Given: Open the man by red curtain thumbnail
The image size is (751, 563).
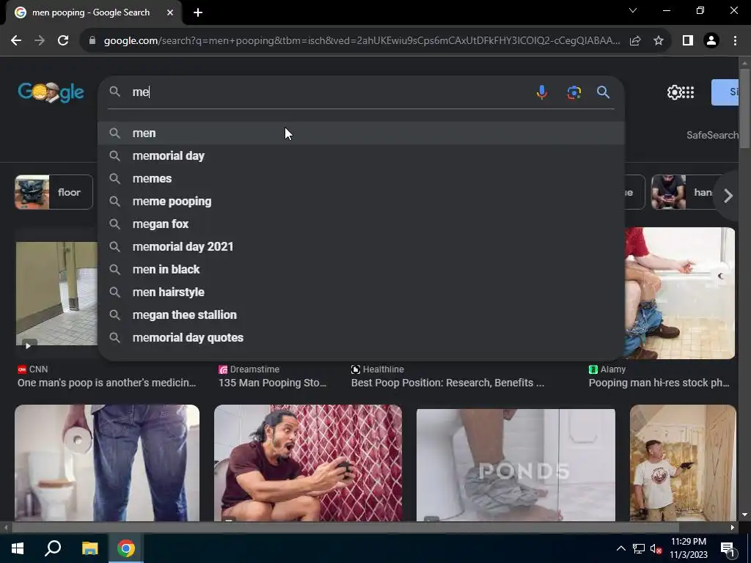Looking at the screenshot, I should pos(308,463).
